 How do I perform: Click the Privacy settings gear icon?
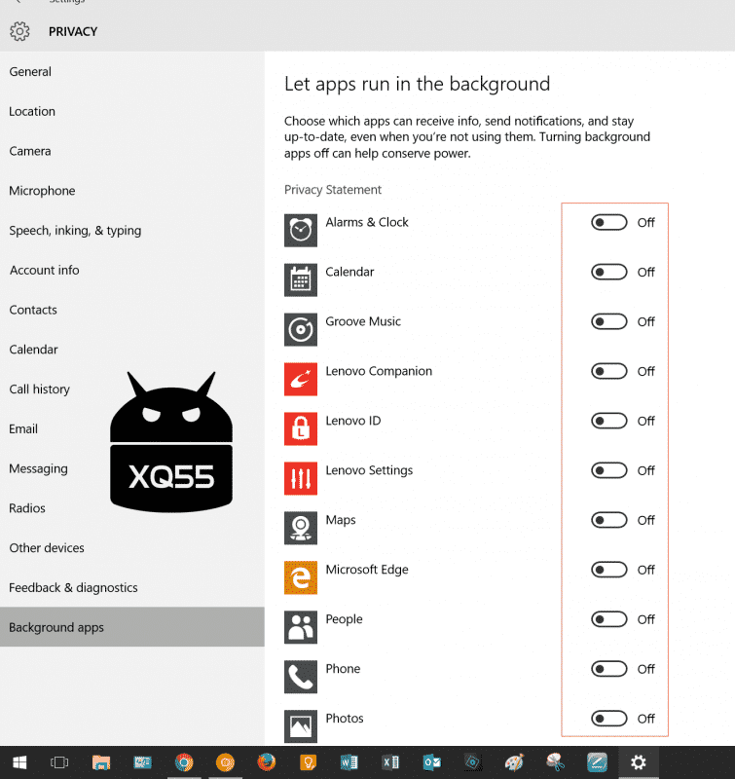(19, 31)
